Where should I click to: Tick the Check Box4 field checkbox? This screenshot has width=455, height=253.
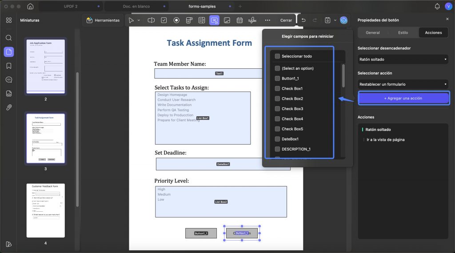pyautogui.click(x=277, y=119)
